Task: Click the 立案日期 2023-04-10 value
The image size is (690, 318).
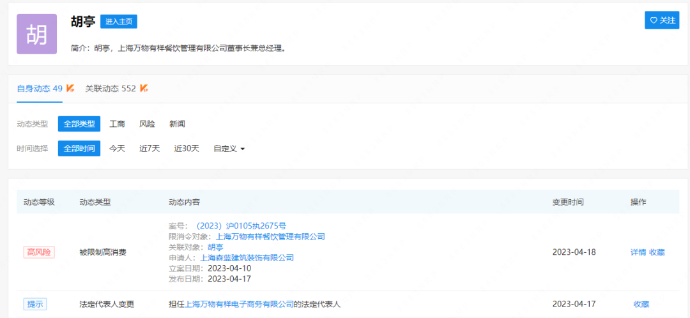Action: (x=229, y=268)
